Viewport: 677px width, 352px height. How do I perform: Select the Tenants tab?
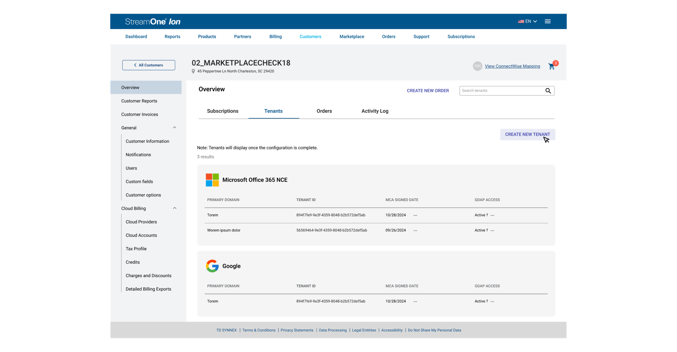[274, 111]
